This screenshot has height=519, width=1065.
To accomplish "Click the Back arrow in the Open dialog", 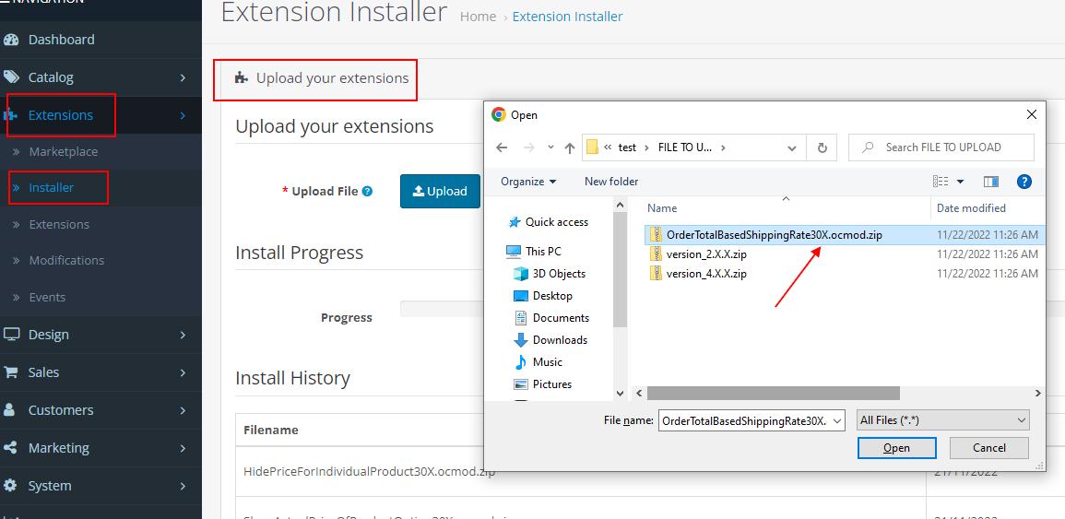I will coord(502,147).
